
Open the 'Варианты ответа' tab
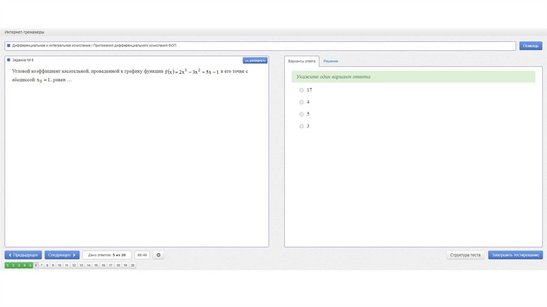click(302, 62)
